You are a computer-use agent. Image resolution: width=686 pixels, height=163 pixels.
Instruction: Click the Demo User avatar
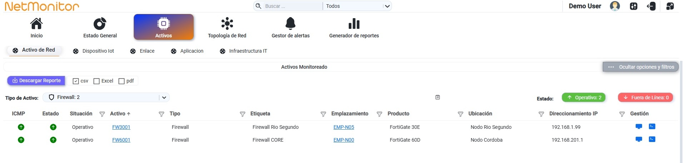point(615,6)
